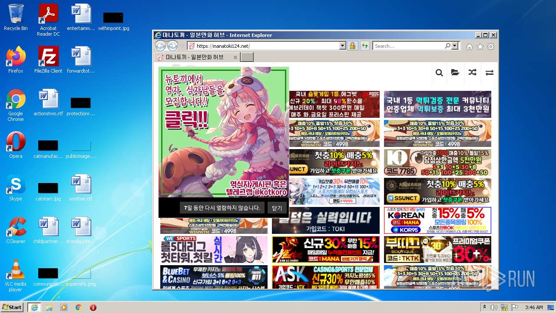
Task: Launch the Skype desktop shortcut
Action: tap(16, 188)
